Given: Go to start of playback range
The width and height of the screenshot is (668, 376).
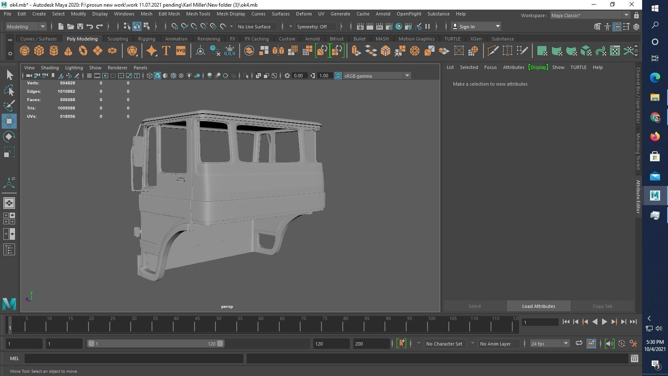Looking at the screenshot, I should pyautogui.click(x=566, y=322).
